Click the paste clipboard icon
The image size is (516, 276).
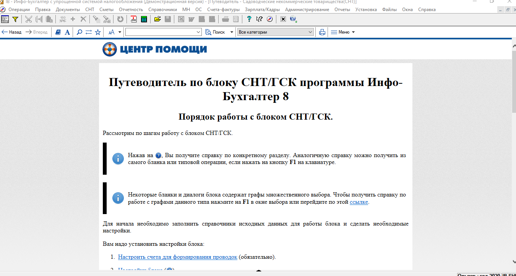[49, 19]
